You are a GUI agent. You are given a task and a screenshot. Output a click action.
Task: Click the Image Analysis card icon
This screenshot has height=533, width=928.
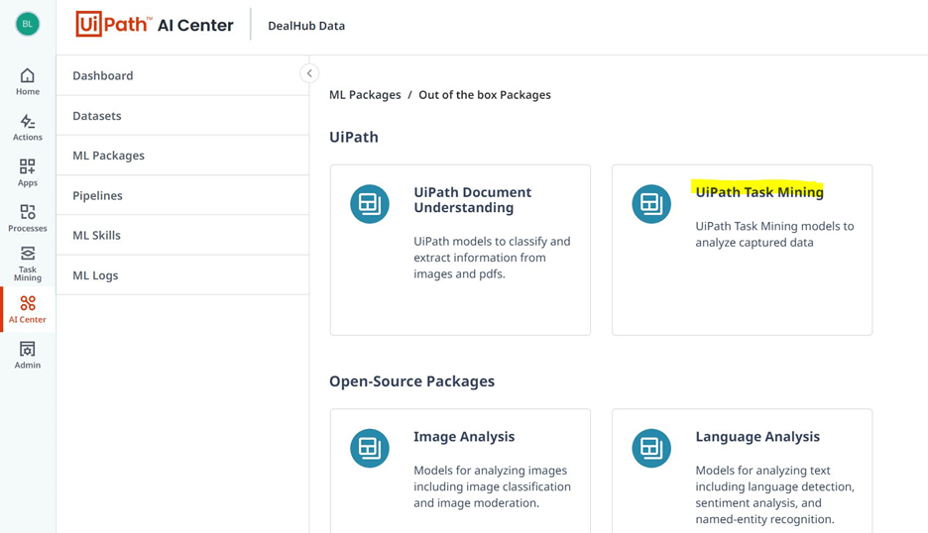[x=369, y=449]
